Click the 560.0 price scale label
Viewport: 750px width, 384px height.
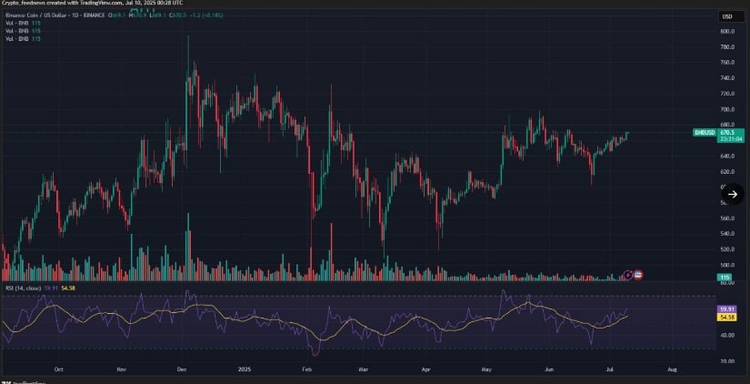(727, 218)
